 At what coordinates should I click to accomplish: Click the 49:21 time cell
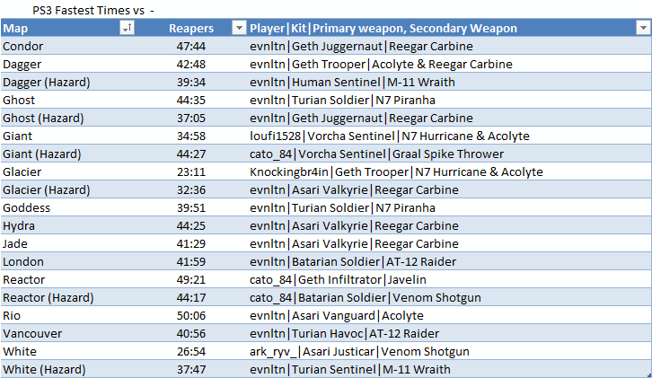(191, 279)
